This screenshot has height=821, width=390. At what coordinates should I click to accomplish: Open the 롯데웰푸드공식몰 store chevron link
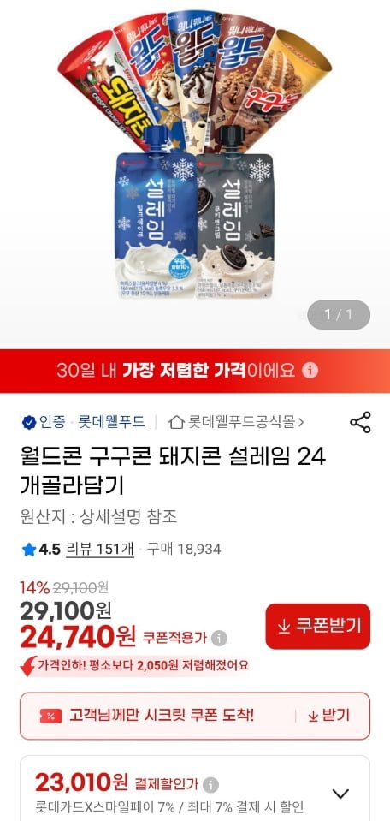[239, 422]
